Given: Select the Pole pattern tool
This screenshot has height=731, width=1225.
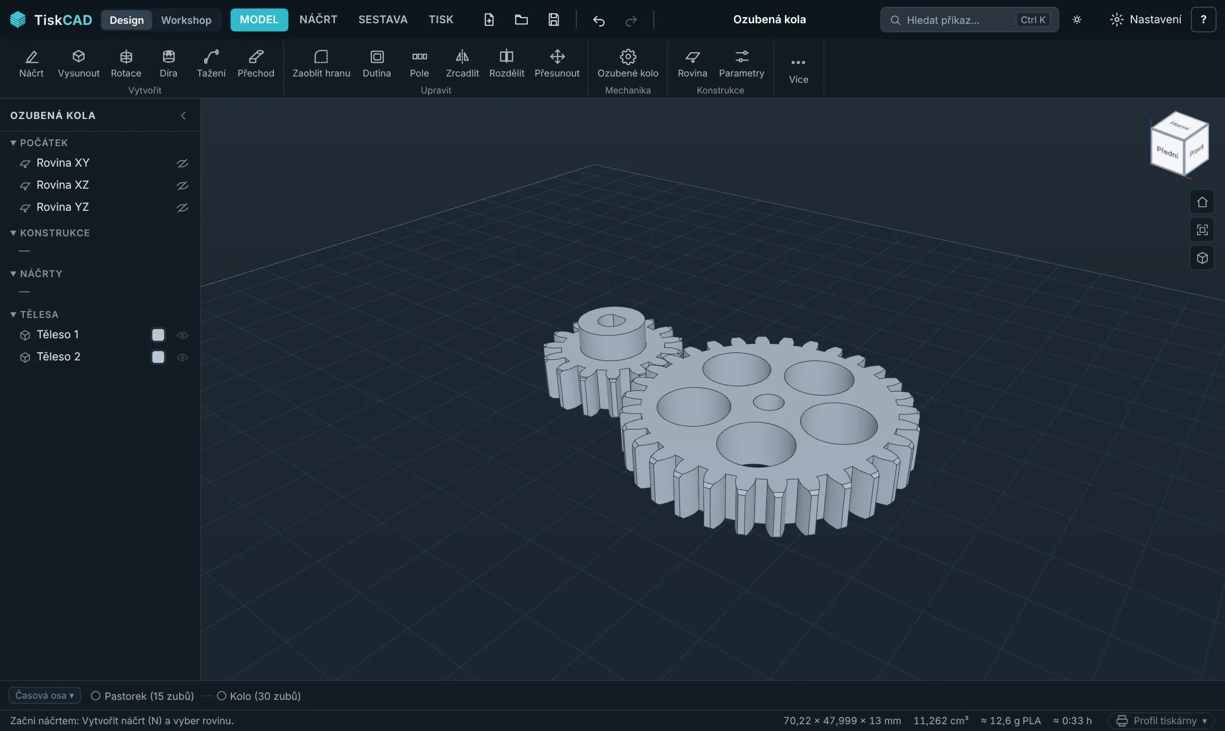Looking at the screenshot, I should pos(419,63).
